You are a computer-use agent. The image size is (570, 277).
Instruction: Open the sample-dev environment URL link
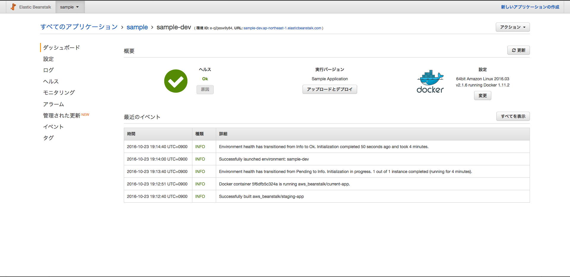pos(282,28)
